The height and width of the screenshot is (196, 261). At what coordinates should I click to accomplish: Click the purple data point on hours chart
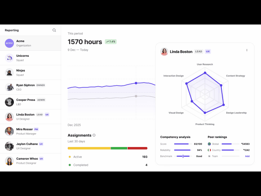(136, 83)
